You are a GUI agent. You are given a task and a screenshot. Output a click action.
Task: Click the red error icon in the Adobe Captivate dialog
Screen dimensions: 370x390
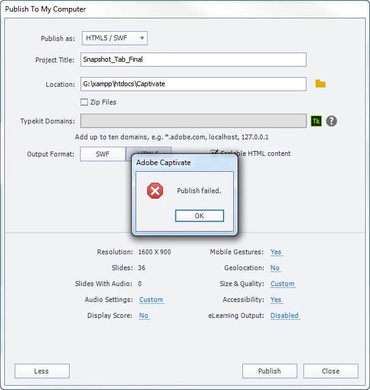(x=155, y=191)
